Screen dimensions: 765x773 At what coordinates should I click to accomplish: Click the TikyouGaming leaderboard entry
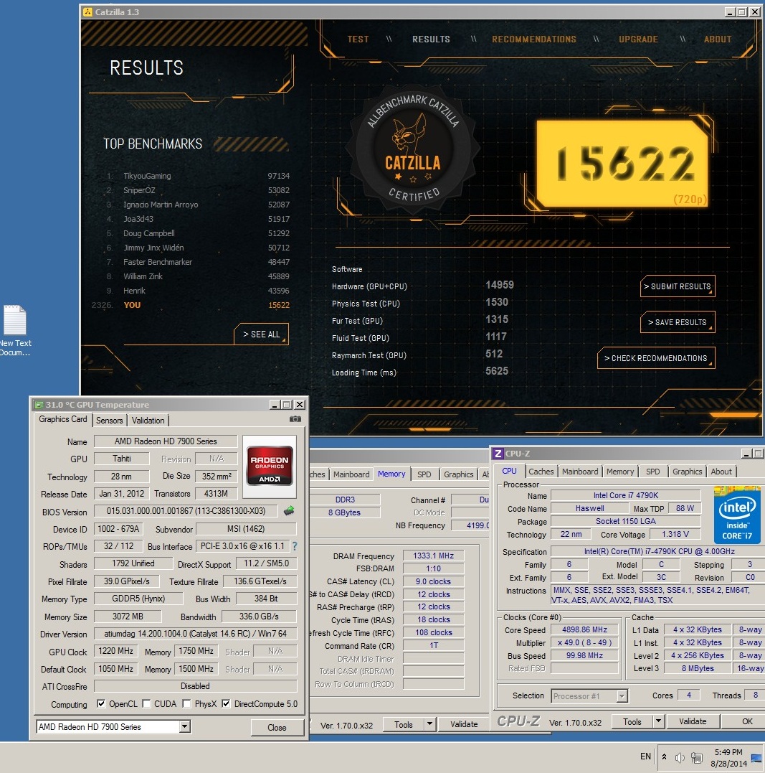click(198, 176)
